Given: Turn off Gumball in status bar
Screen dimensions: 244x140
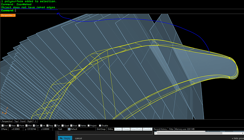Looking at the screenshot, I should (x=147, y=129).
